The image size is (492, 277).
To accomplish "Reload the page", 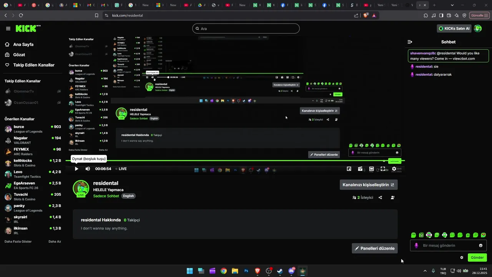I will pos(21,15).
